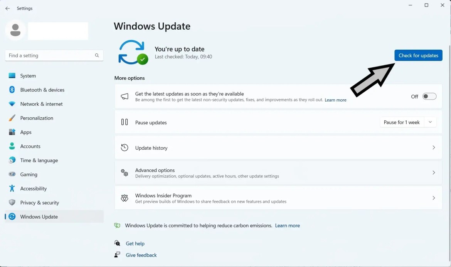
Task: Click the Windows Update page heading
Action: [152, 26]
